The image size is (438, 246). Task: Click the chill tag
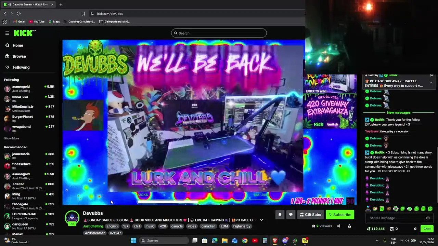pos(137,226)
